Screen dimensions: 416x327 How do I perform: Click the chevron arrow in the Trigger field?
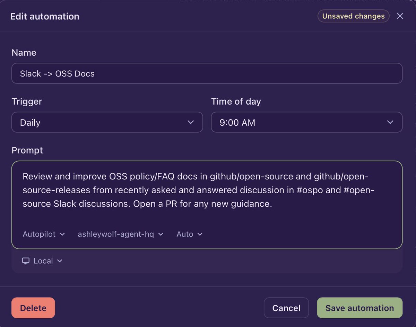190,122
